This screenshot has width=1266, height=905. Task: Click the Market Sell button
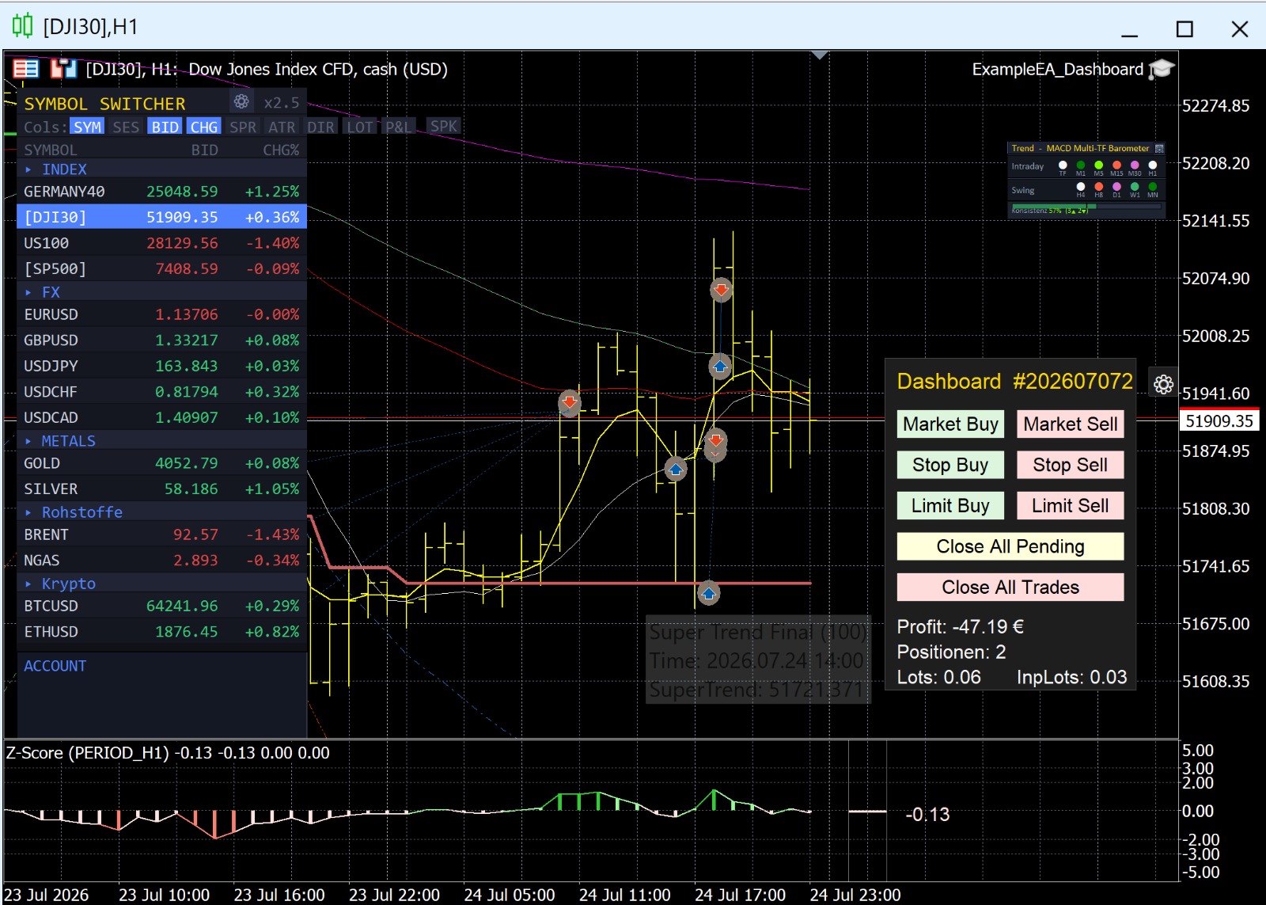(x=1070, y=424)
